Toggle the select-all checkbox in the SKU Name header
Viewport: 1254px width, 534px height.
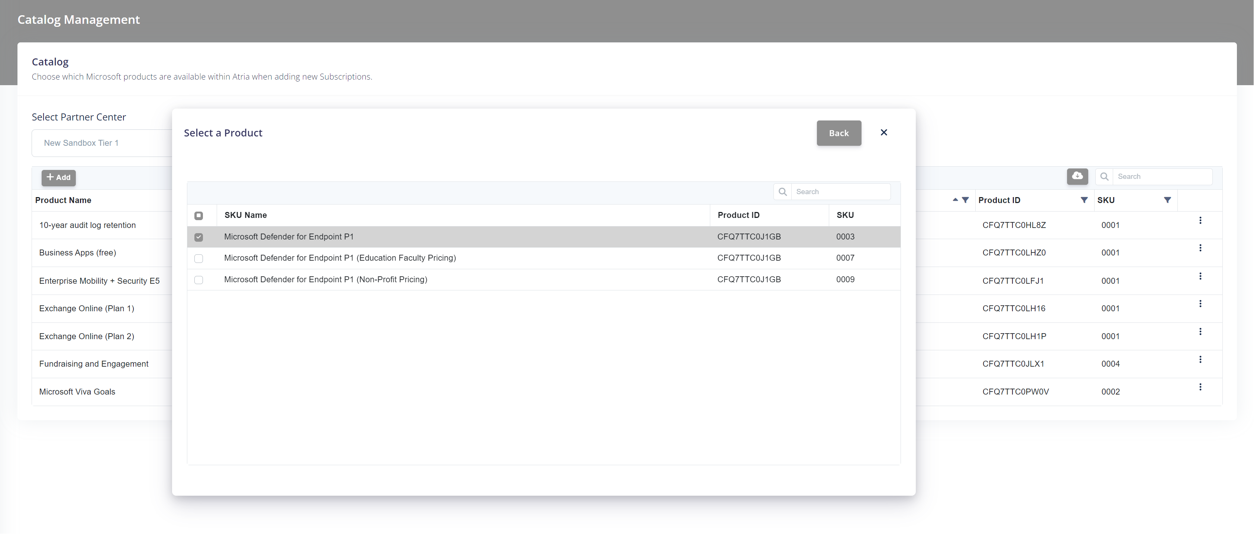click(x=198, y=216)
